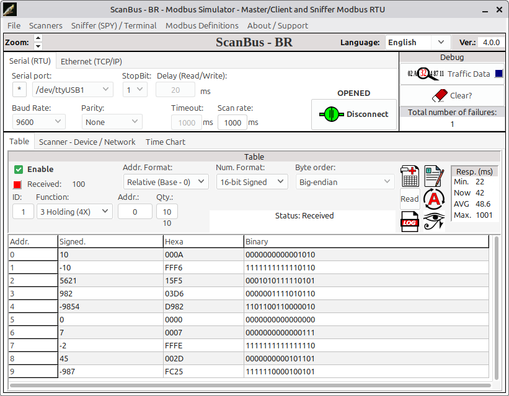Click the eraser Clear? button

[452, 96]
